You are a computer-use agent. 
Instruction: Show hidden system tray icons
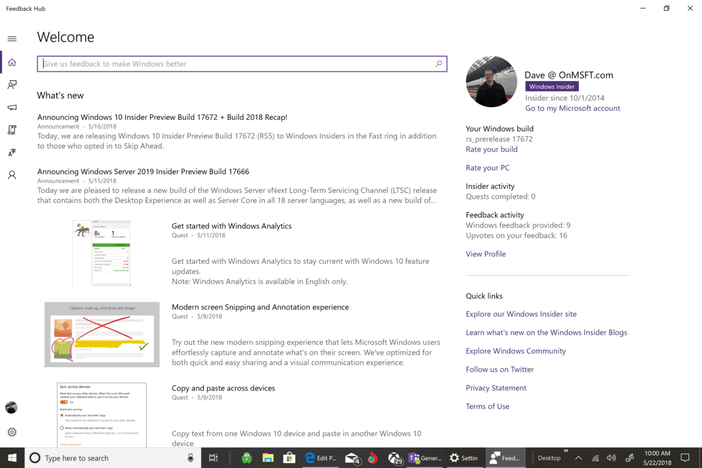578,458
